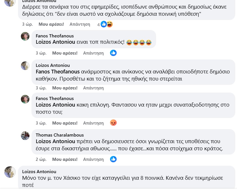Reply to the 'ανάρμοστος και ανίκανος' comment
This screenshot has height=190, width=237.
[x=93, y=88]
